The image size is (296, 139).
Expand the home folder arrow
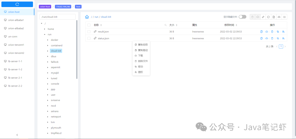click(45, 29)
